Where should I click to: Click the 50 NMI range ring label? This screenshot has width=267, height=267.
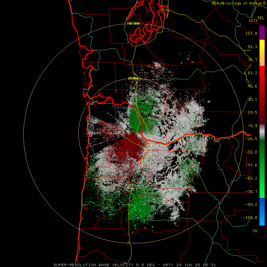pos(133,78)
